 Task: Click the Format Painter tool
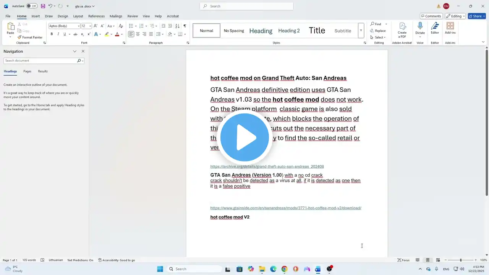(30, 37)
